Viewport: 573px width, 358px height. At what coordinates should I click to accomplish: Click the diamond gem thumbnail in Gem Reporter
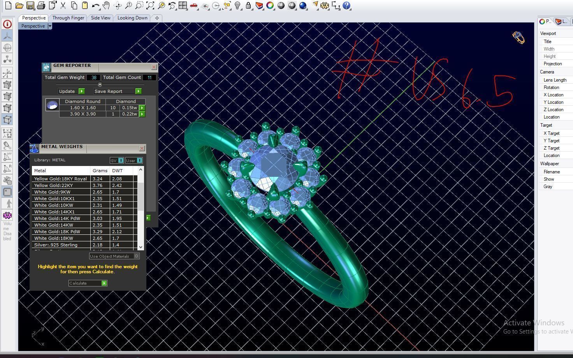pyautogui.click(x=52, y=105)
